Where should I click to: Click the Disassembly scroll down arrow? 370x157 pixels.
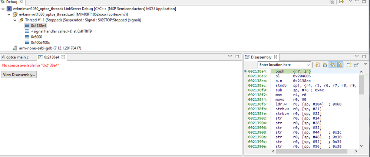click(x=361, y=146)
